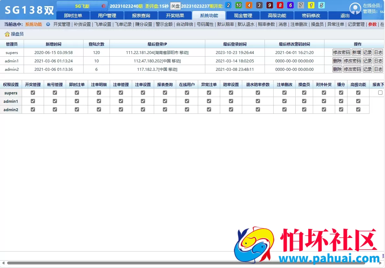
Task: Click 新增 button in supers row
Action: [357, 52]
